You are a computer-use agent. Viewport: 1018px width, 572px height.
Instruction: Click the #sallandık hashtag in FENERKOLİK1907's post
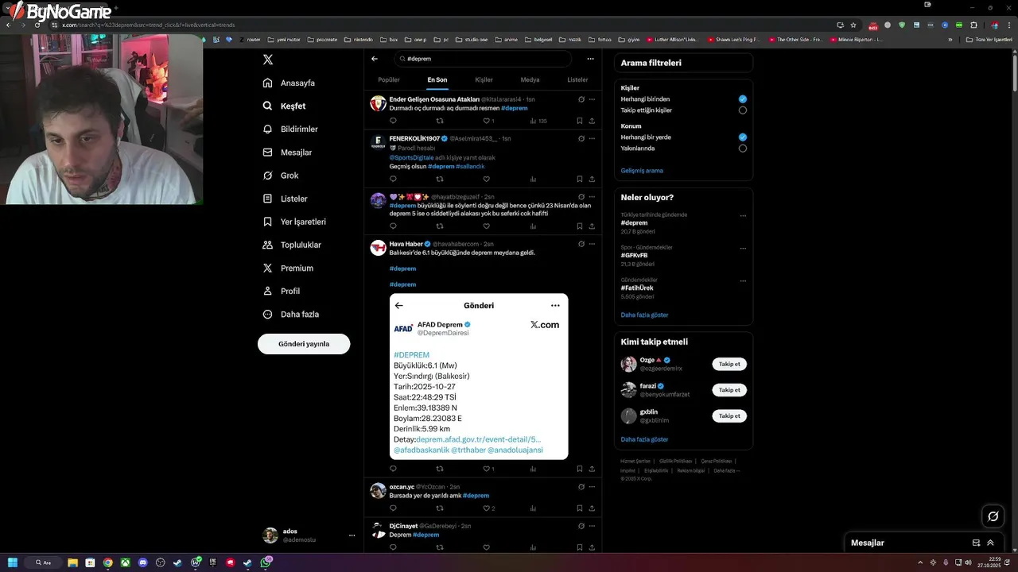coord(471,166)
